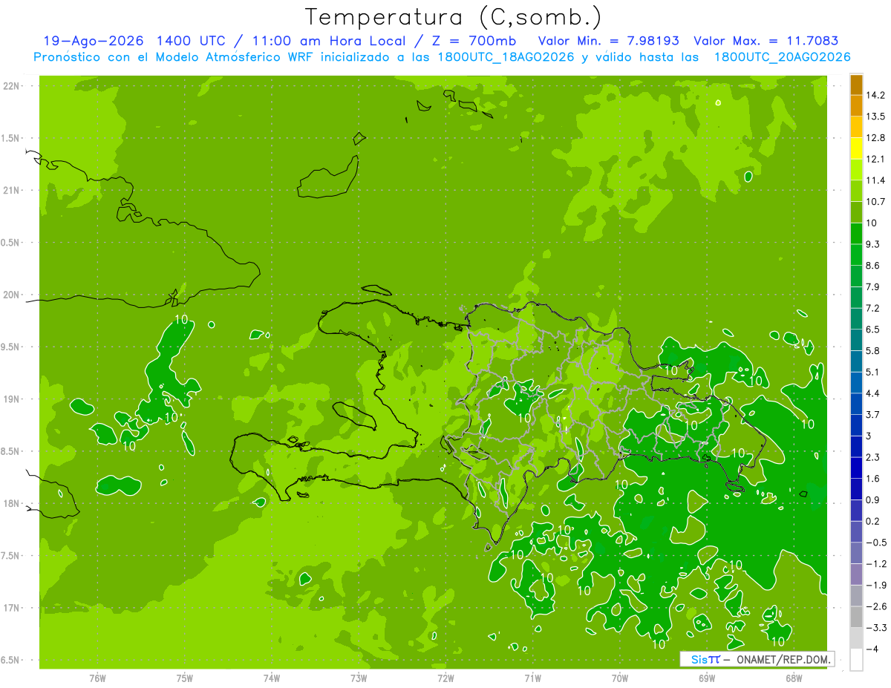Click the title "Temperatura (C,somb.)"
The image size is (891, 688).
click(454, 16)
